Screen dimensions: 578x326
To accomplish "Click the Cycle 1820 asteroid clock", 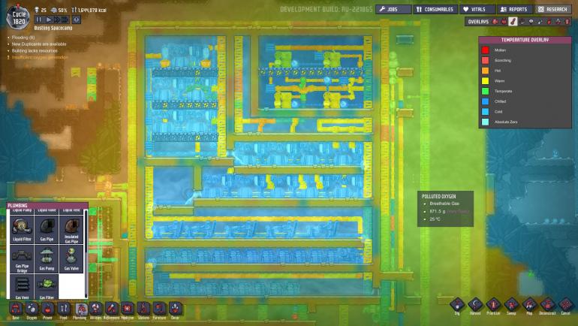I will point(19,18).
